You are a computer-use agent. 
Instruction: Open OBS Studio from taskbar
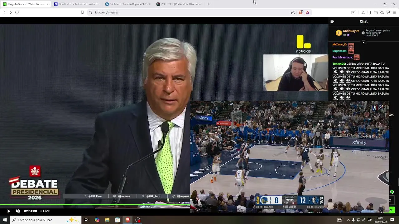coord(138,220)
